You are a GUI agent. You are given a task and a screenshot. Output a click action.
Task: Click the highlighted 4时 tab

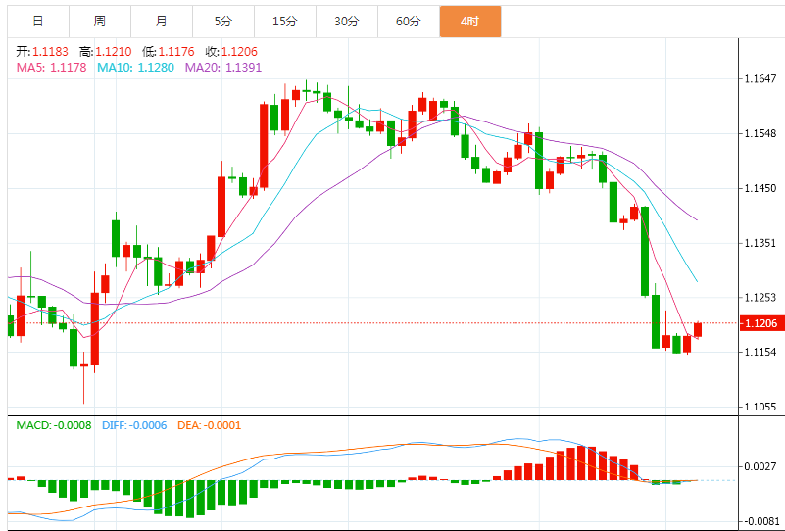coord(470,21)
